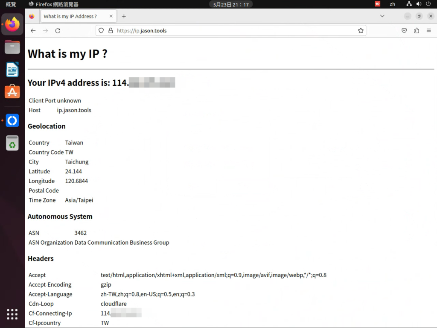The width and height of the screenshot is (437, 328).
Task: Open LibreOffice Writer from the dock
Action: (x=12, y=70)
